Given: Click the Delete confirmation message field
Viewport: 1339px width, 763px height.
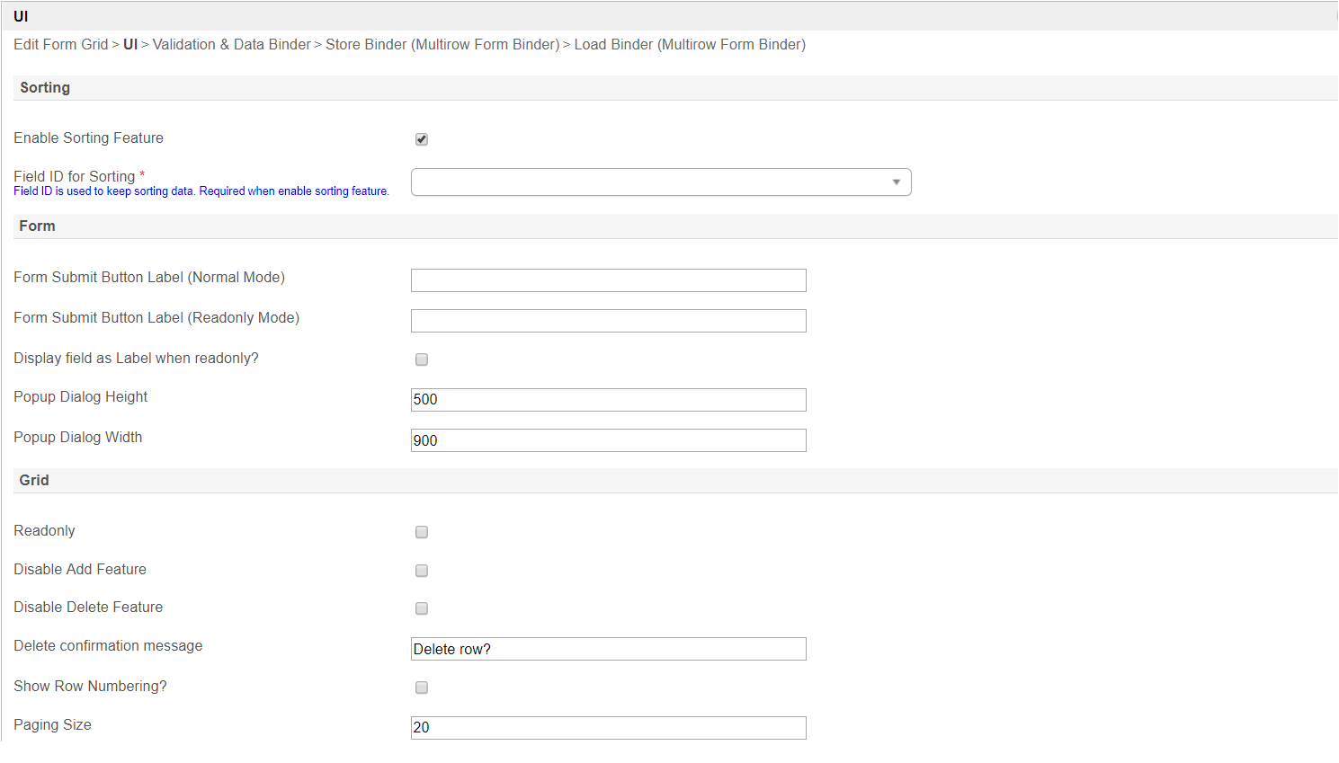Looking at the screenshot, I should pyautogui.click(x=608, y=649).
